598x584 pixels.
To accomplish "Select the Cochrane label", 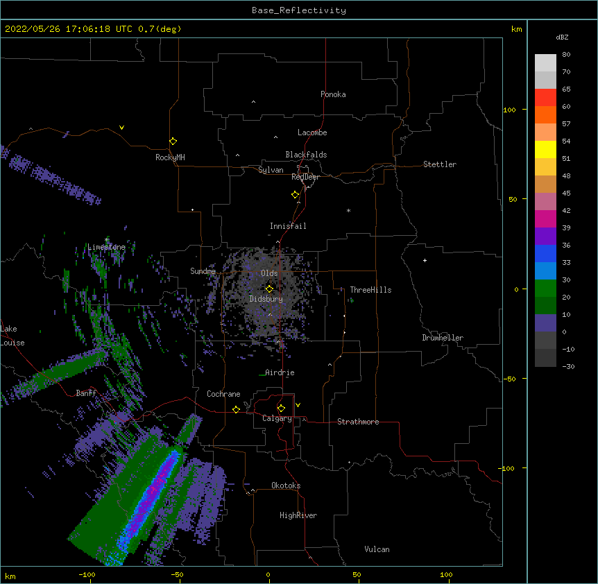I will tap(223, 394).
